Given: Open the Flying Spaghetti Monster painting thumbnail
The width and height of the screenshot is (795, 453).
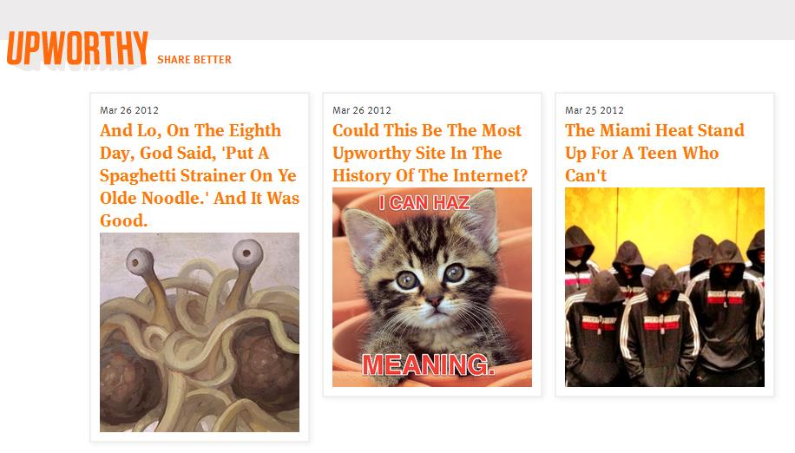Looking at the screenshot, I should (x=200, y=332).
